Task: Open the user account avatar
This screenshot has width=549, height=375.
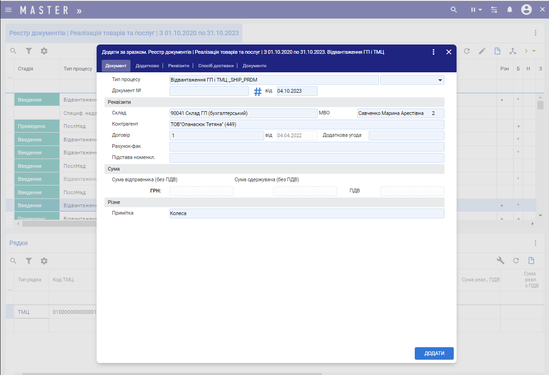Action: [x=526, y=10]
